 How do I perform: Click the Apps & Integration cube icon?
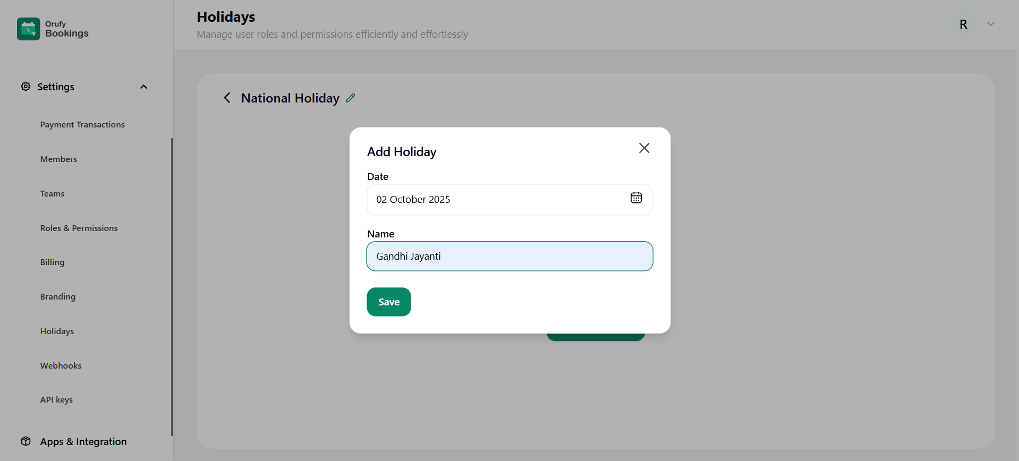point(26,441)
